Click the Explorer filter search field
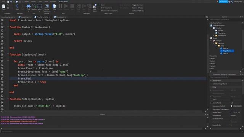This screenshot has width=244, height=137. [x=225, y=19]
